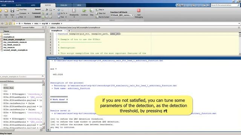Switch to the PLOTS ribbon tab
The height and width of the screenshot is (135, 241).
18,5
